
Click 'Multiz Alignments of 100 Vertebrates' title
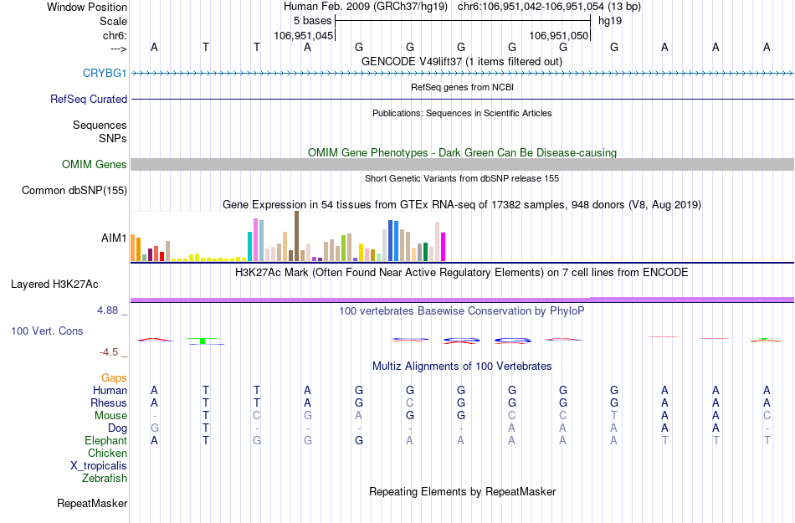pos(462,366)
